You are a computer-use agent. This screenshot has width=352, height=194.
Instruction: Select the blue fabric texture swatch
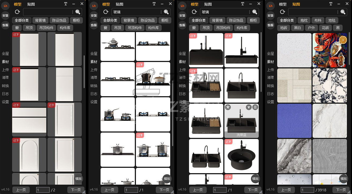(294, 121)
